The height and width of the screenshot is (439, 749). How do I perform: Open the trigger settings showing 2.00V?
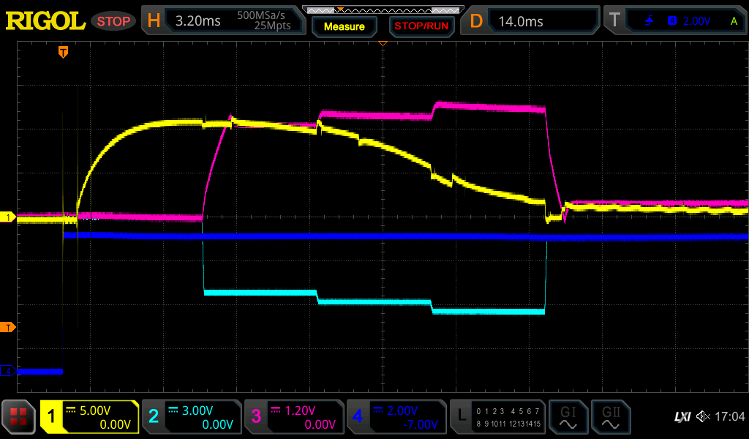tap(674, 21)
